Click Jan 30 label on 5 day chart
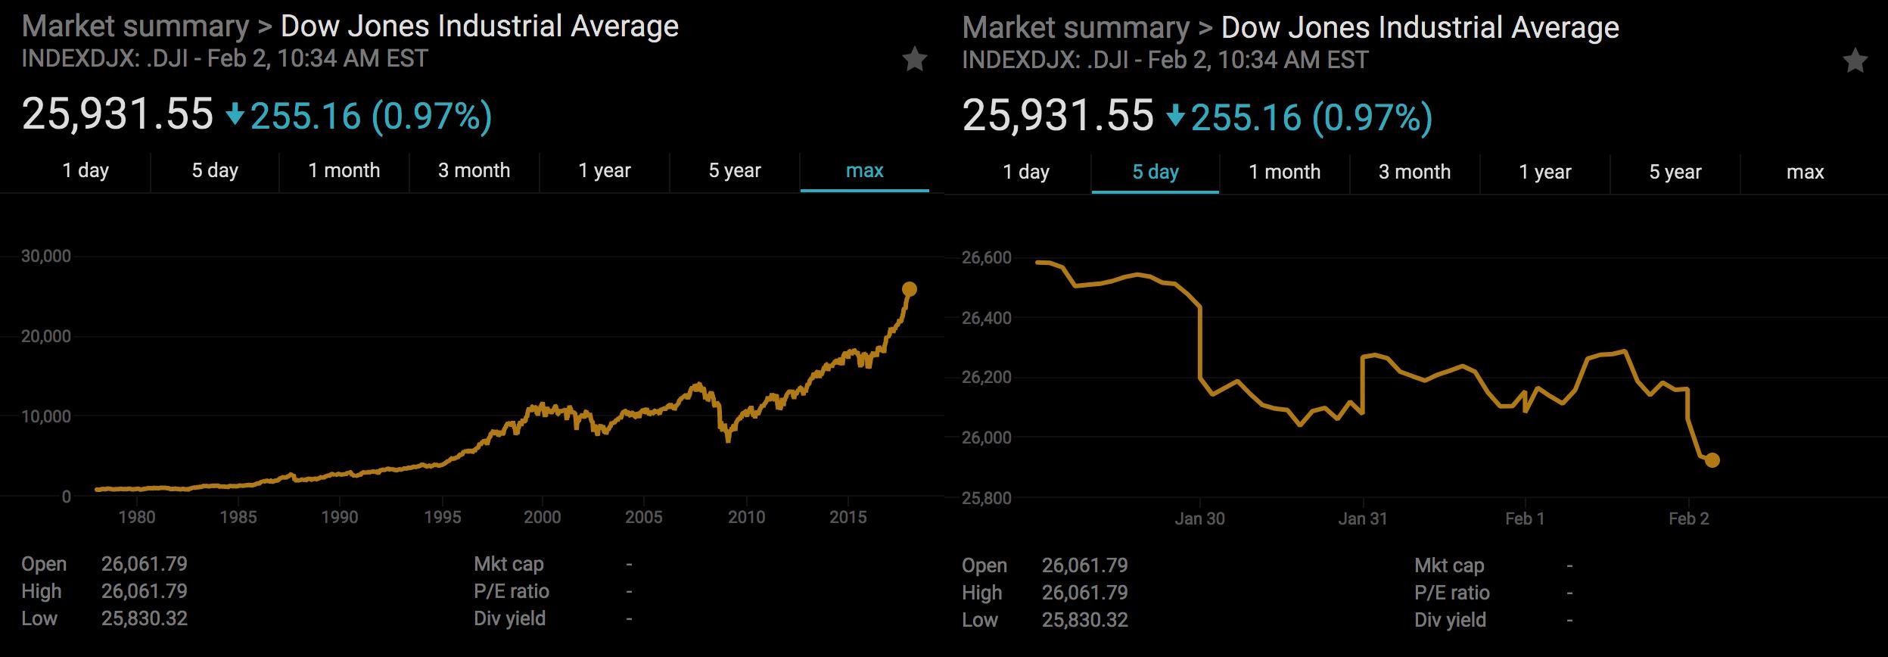This screenshot has height=657, width=1888. point(1200,518)
